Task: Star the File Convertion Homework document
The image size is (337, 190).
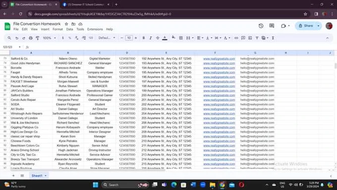Action: (66, 24)
